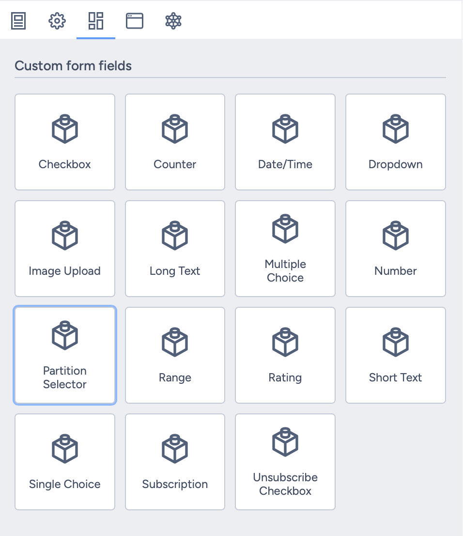Add the Long Text form field

tap(175, 249)
